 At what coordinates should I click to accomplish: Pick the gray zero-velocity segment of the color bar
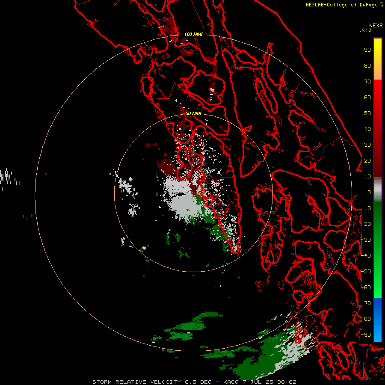click(x=378, y=190)
